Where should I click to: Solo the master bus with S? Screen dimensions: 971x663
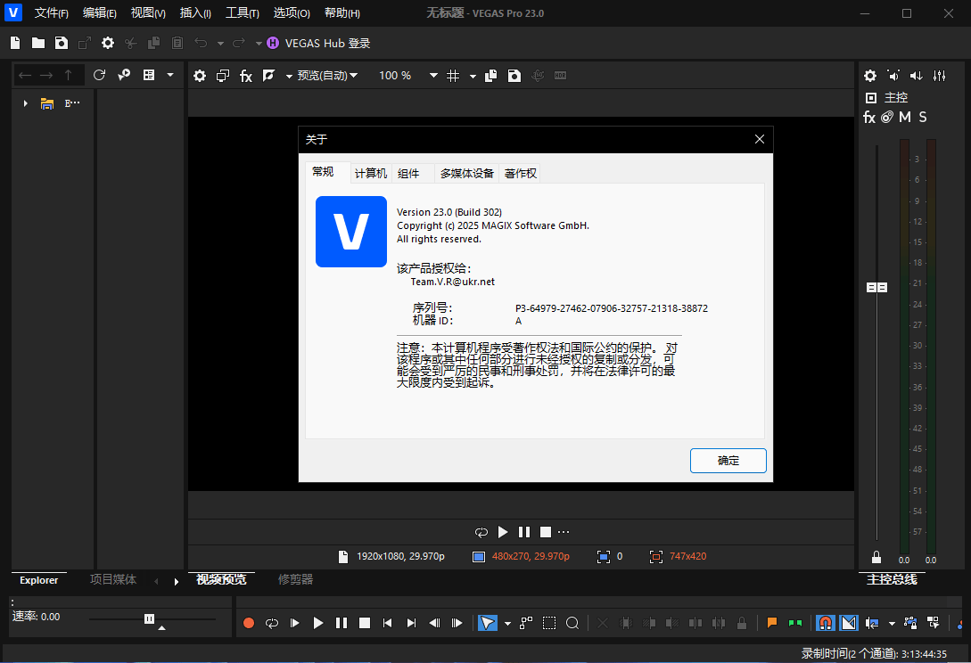[x=923, y=118]
